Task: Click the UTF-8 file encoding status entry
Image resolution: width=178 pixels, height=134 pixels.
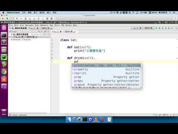Action: point(166,115)
